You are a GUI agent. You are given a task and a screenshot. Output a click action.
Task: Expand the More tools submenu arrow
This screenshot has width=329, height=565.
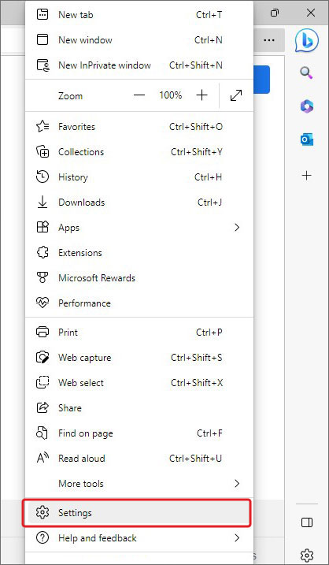(237, 484)
